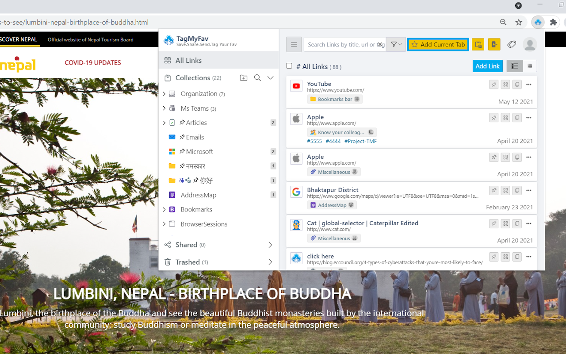Open the YouTube link title
This screenshot has height=354, width=566.
pos(319,84)
